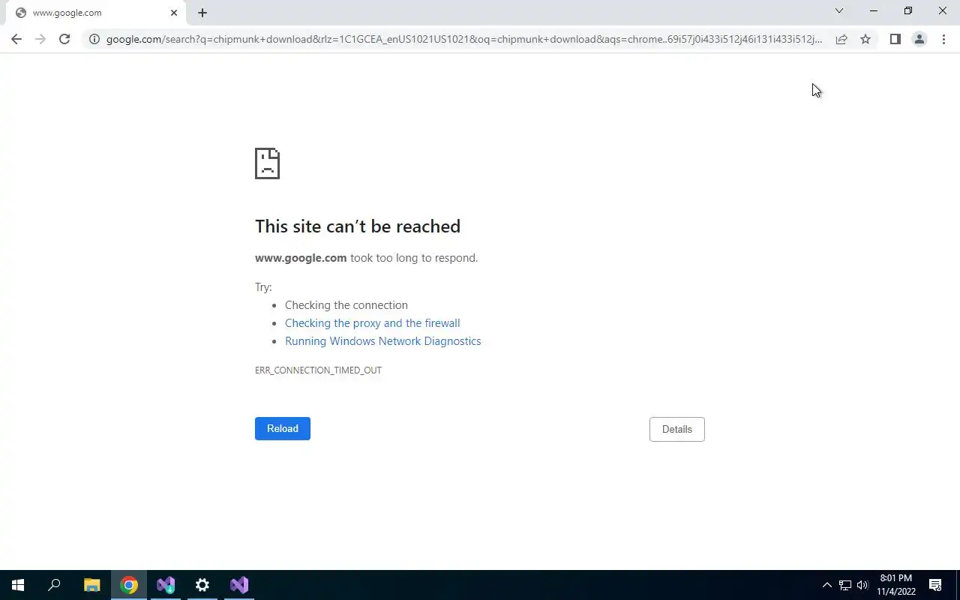
Task: Switch to purple Visual Studio taskbar icon
Action: [239, 585]
